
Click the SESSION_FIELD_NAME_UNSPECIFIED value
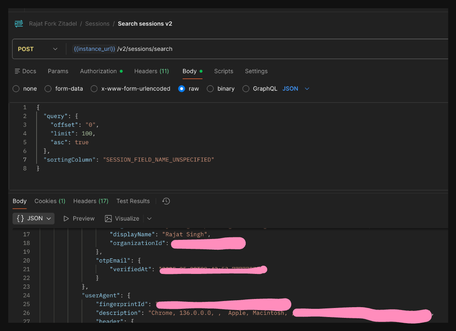(x=159, y=160)
